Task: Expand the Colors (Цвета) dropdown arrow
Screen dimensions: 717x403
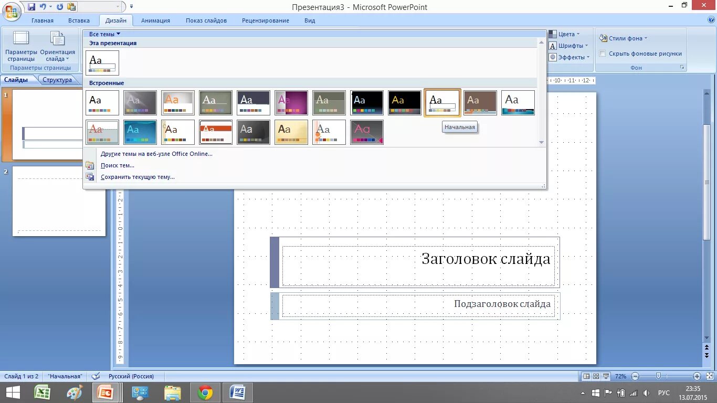Action: (578, 34)
